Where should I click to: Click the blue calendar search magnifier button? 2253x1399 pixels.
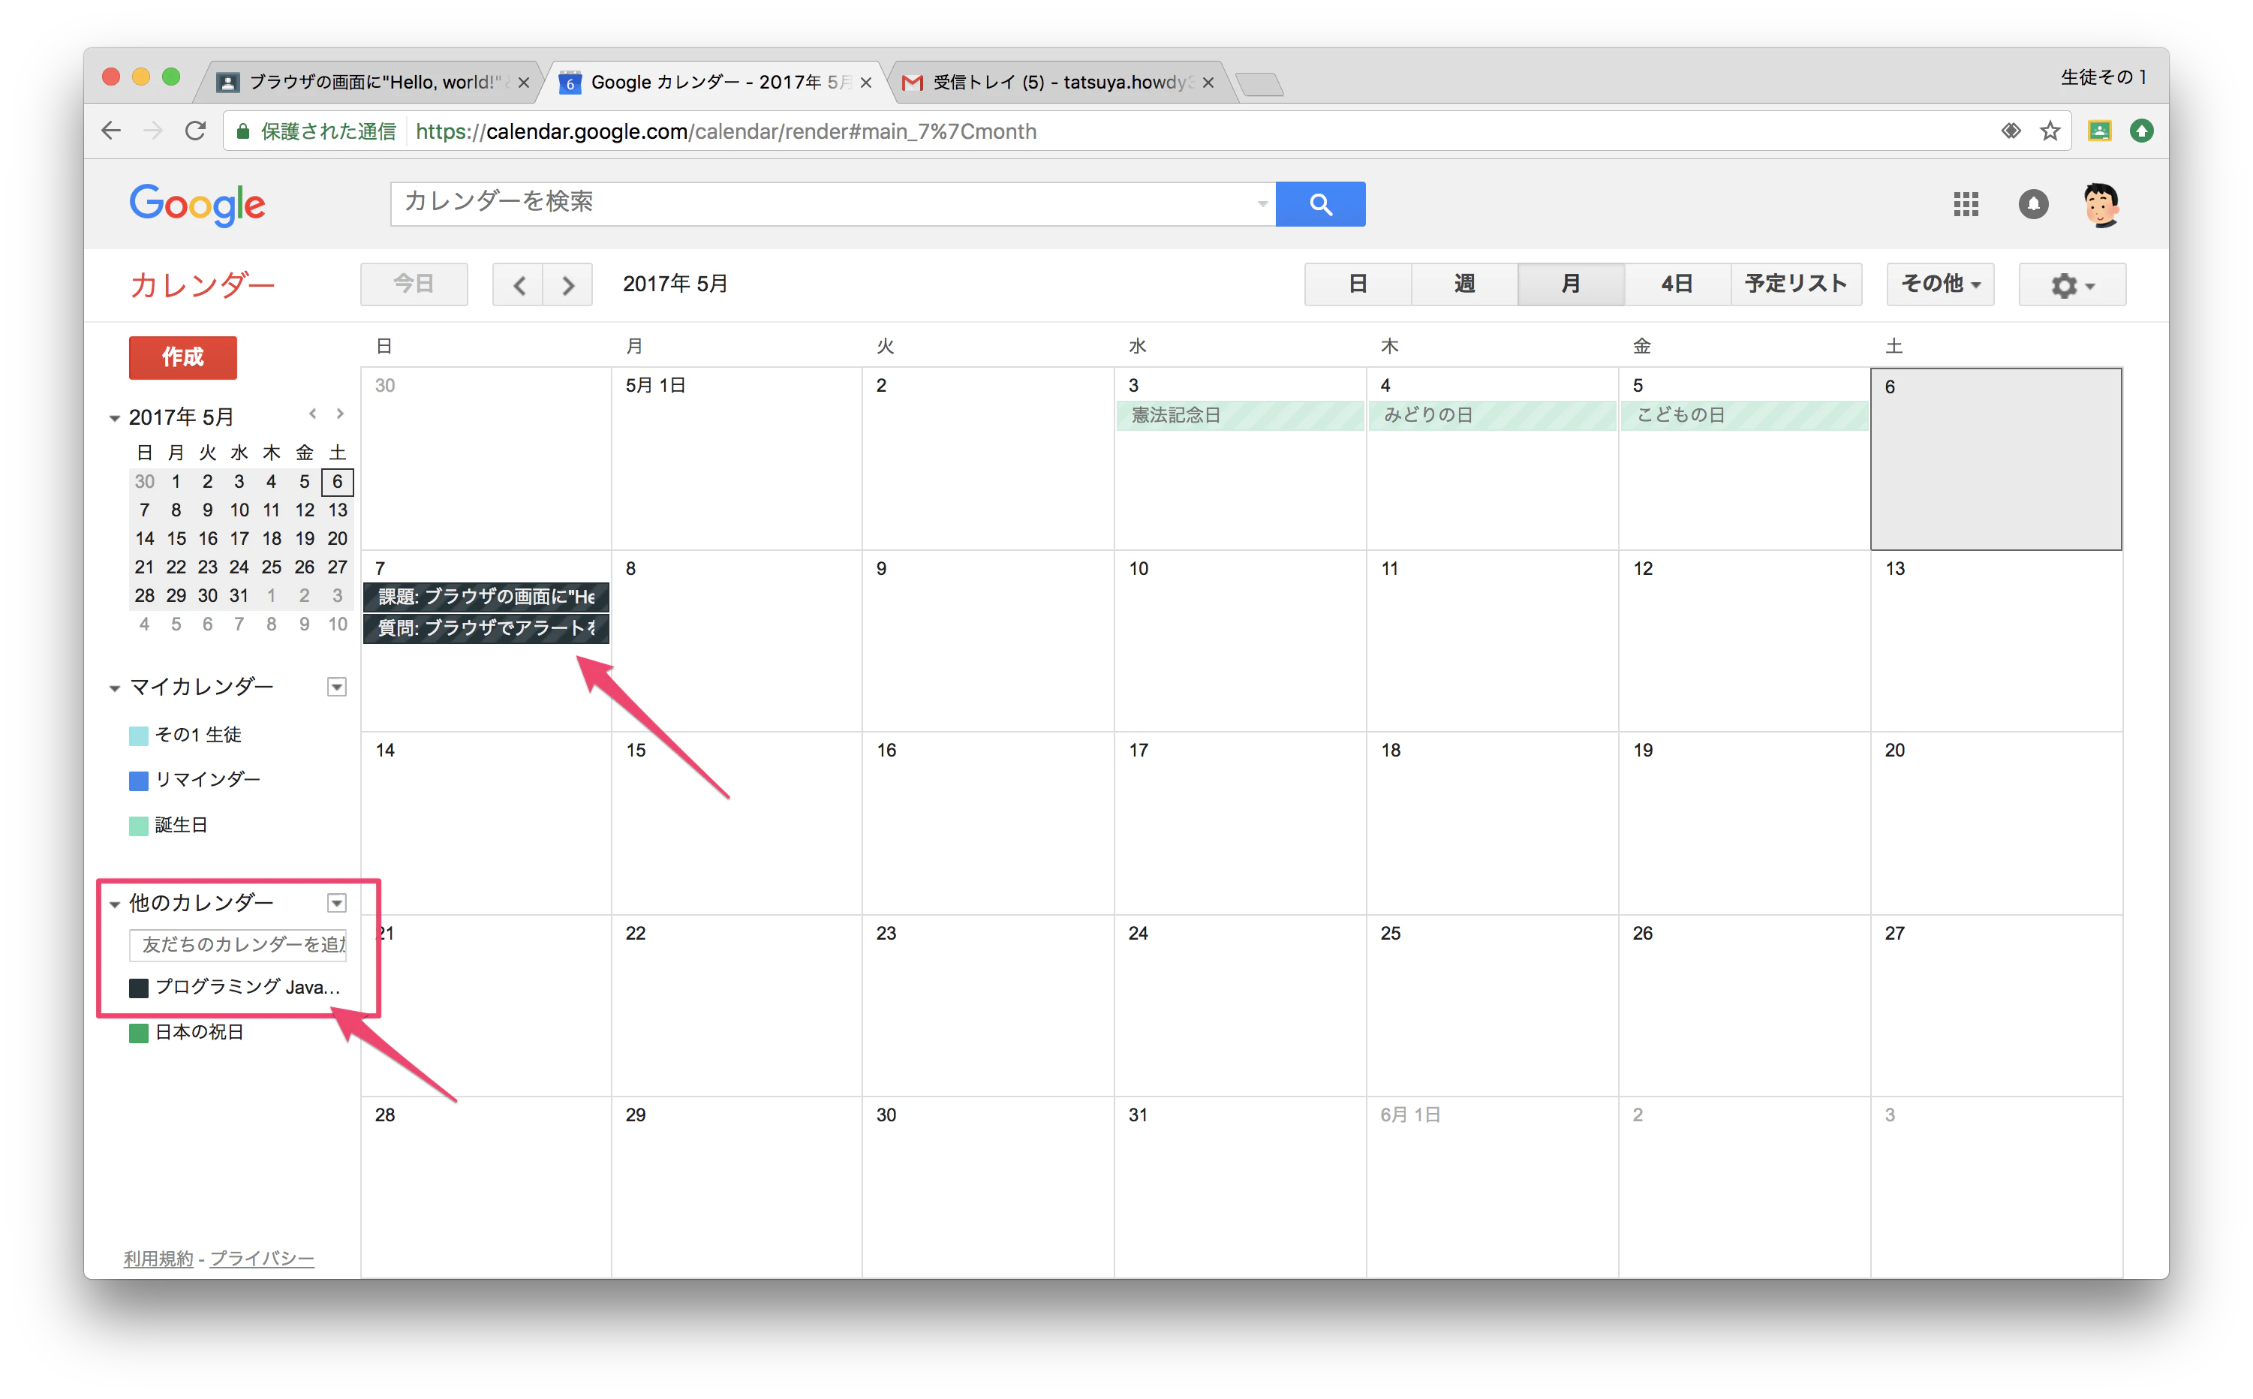pos(1319,203)
